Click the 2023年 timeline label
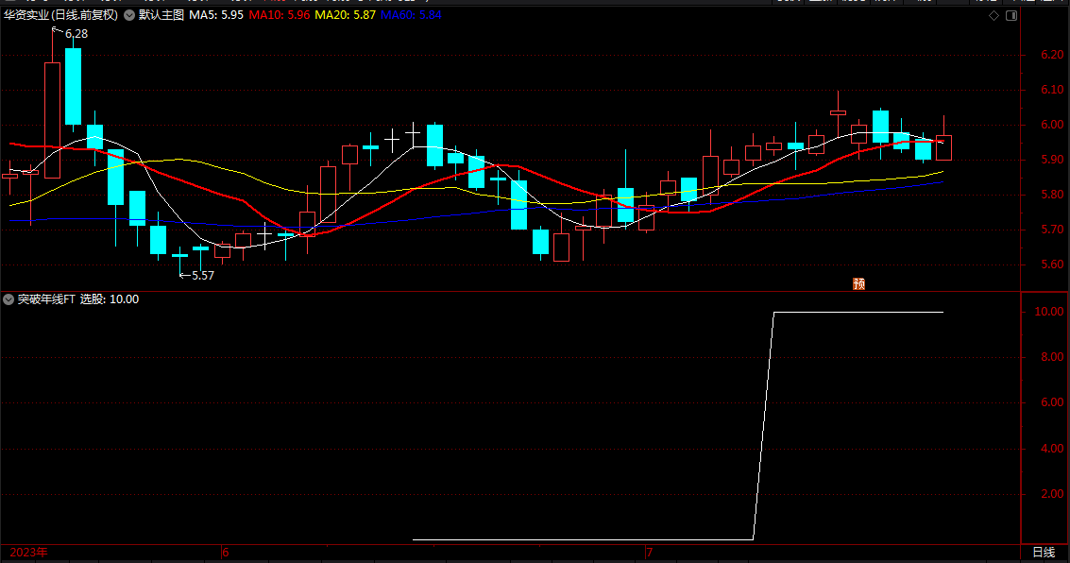 (x=28, y=553)
